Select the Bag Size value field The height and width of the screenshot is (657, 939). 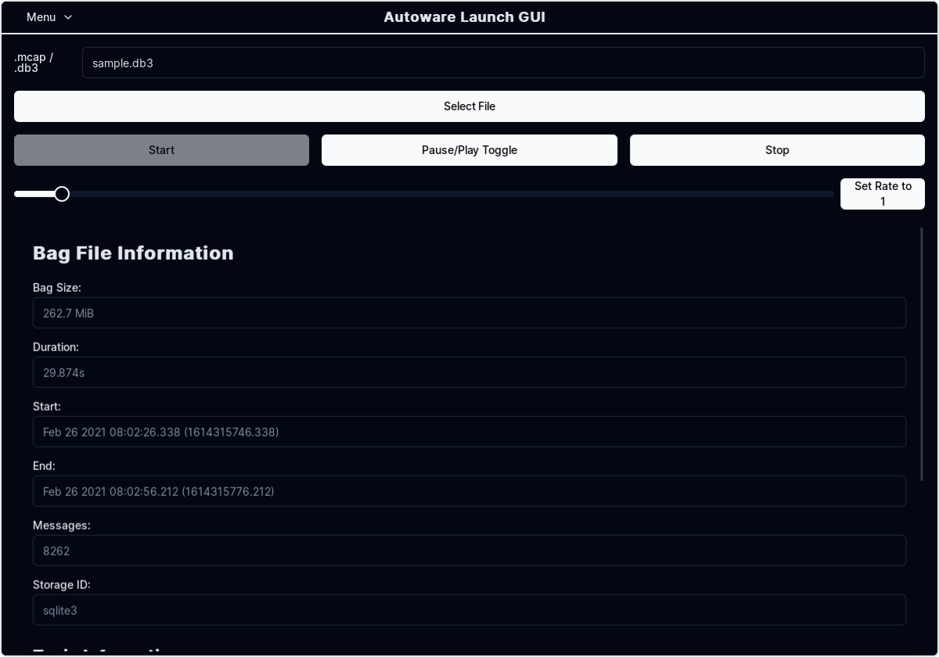(x=469, y=313)
